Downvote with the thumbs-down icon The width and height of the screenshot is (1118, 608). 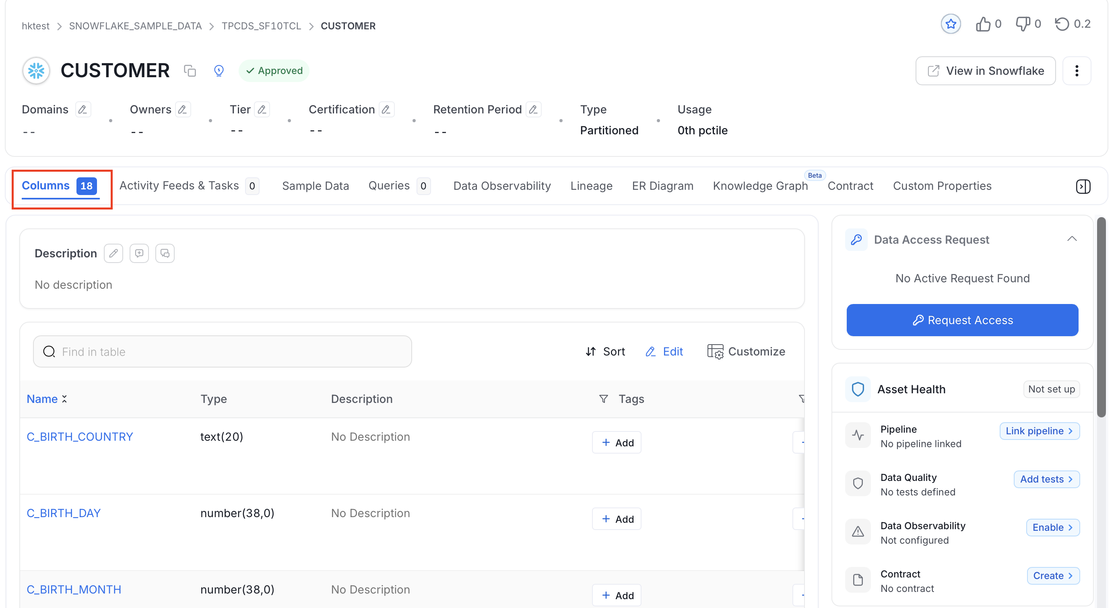[x=1023, y=24]
